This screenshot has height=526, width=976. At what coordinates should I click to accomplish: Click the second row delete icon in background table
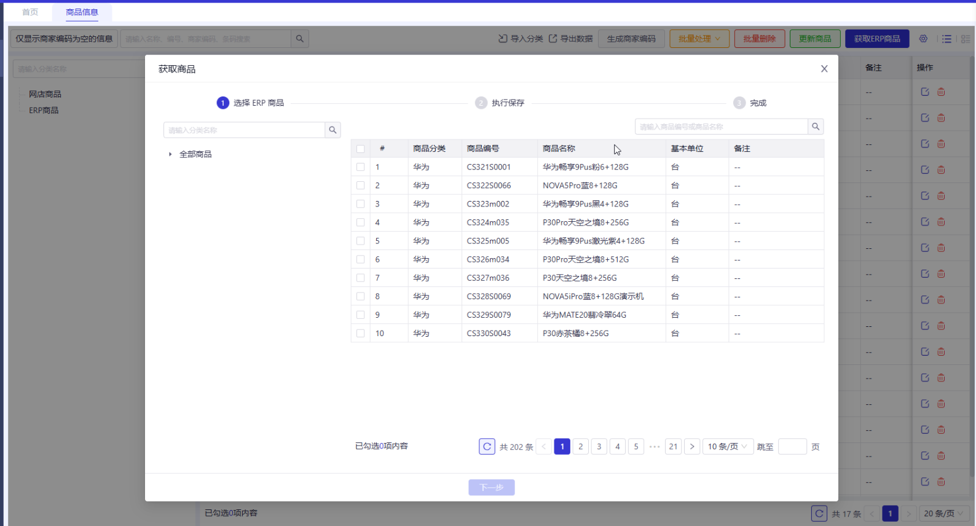tap(941, 118)
